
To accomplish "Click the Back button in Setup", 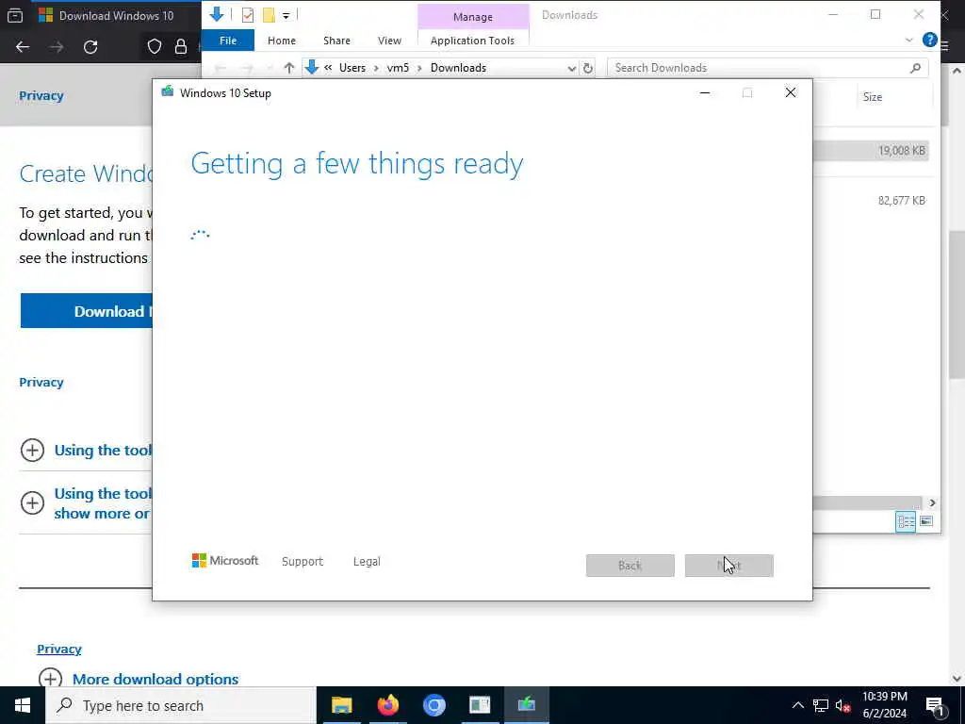I will (x=630, y=566).
